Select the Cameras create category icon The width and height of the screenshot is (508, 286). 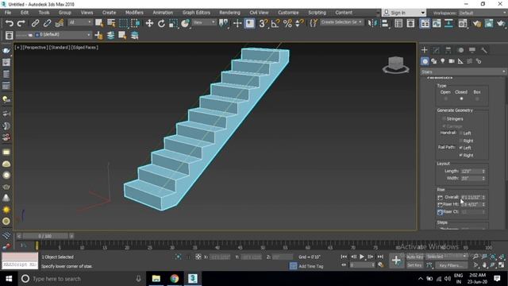pos(452,61)
